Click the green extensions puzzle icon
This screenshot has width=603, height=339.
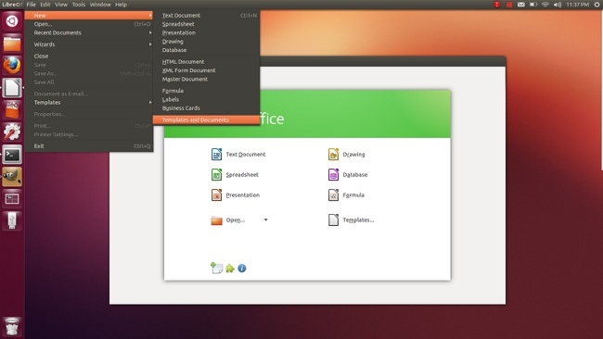tap(230, 269)
